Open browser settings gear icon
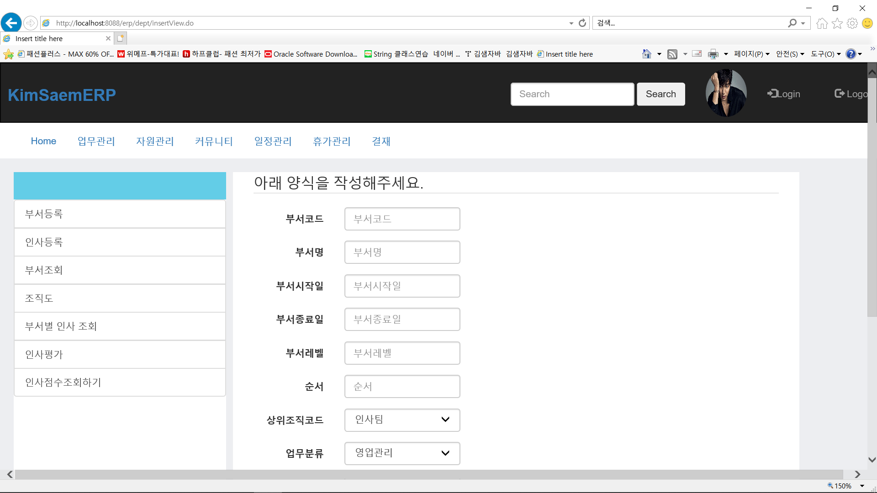 (852, 23)
